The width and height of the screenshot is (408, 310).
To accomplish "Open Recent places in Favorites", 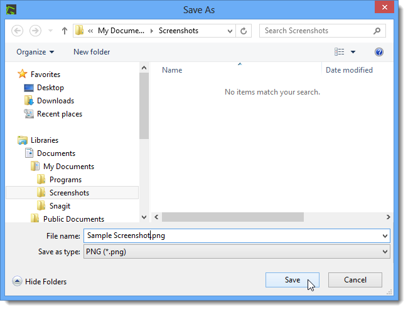I will 60,114.
